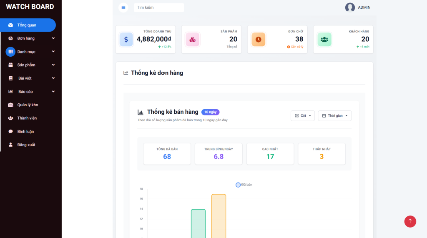Click the Danh mục grid icon
Viewport: 427px width, 238px height.
[x=10, y=52]
